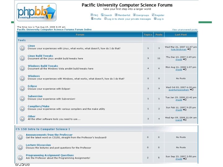This screenshot has width=223, height=167.
Task: Open the Other forum
Action: tap(32, 116)
